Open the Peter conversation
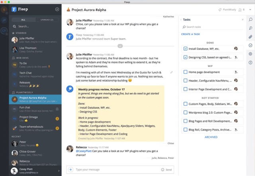 pos(35,143)
